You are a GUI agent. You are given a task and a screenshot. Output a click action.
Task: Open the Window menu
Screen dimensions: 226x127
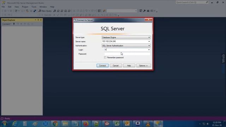pyautogui.click(x=43, y=7)
